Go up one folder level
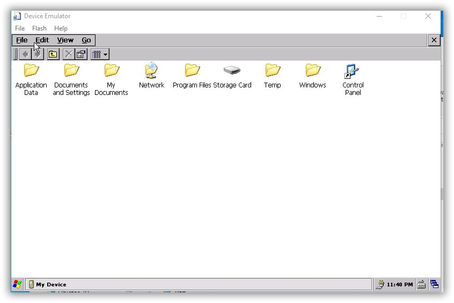The image size is (454, 303). pos(53,54)
